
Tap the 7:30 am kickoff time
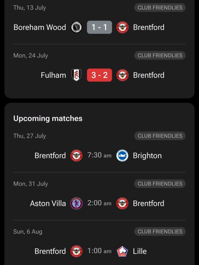99,155
